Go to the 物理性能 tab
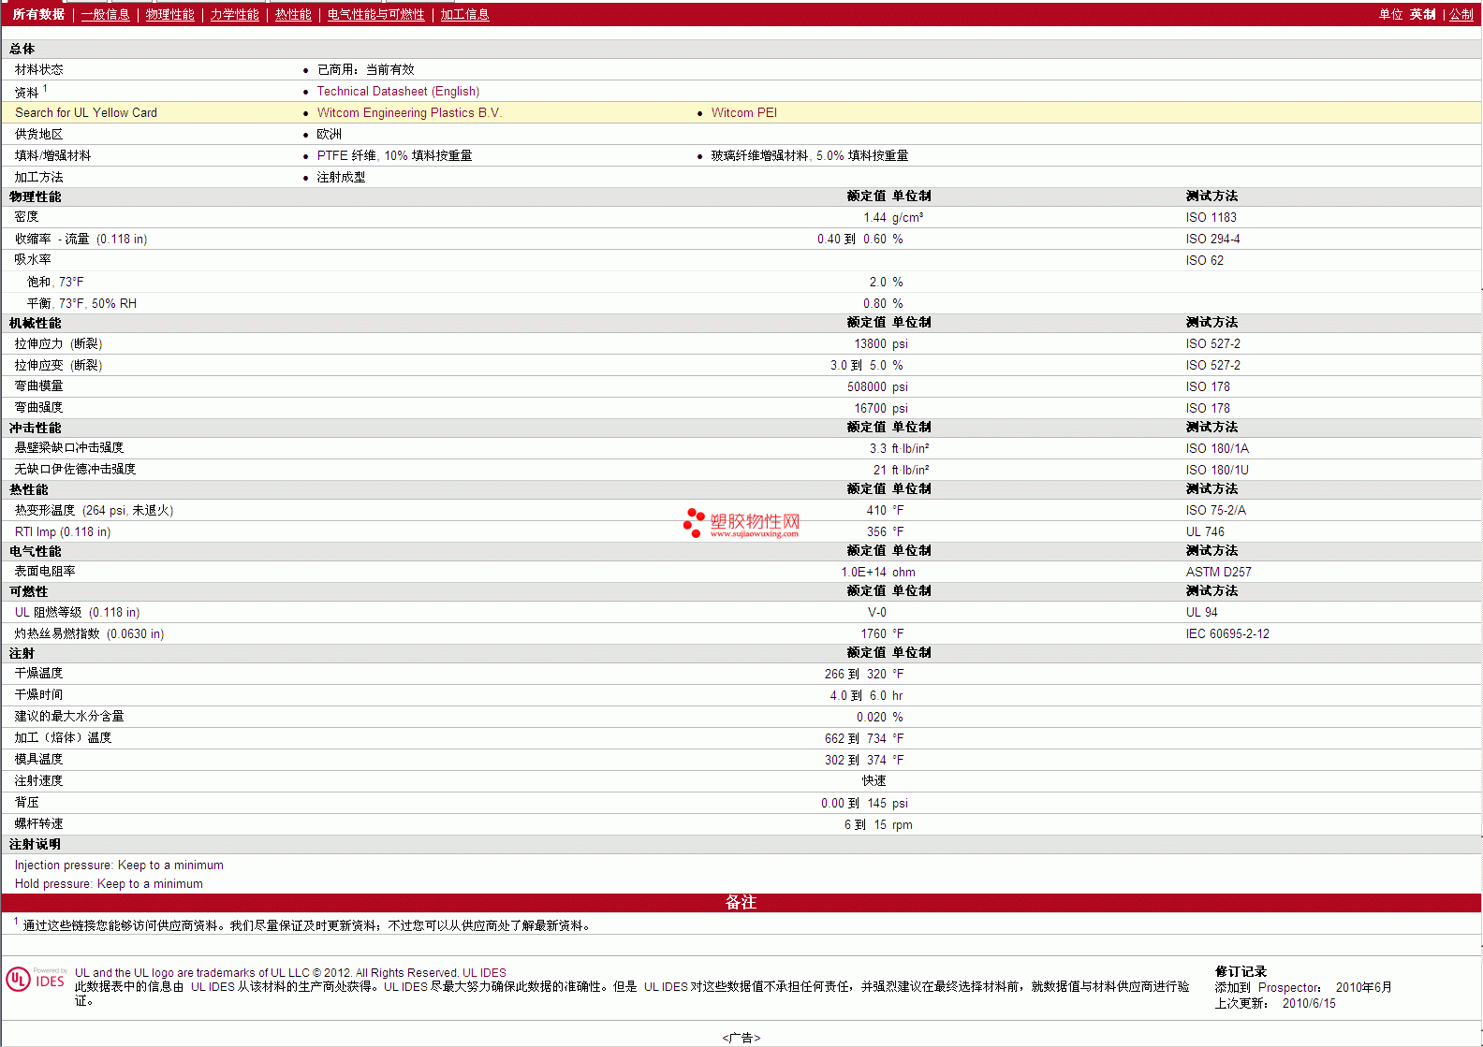 click(169, 14)
